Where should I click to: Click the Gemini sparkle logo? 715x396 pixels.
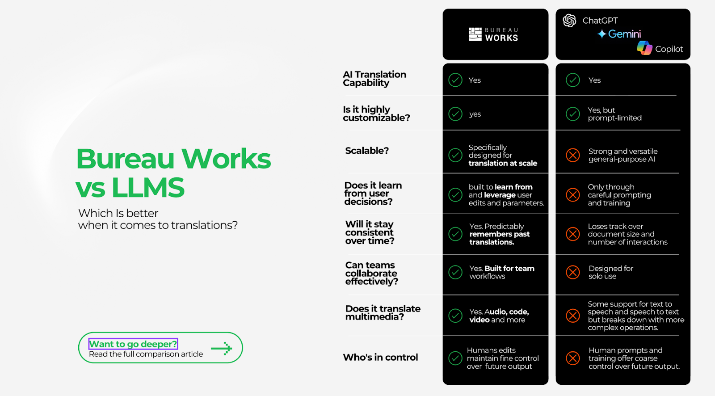click(602, 34)
